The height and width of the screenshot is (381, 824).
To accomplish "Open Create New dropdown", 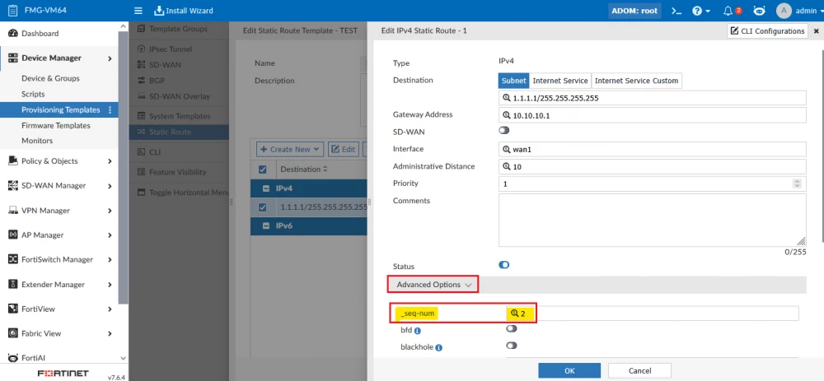I will pyautogui.click(x=290, y=150).
